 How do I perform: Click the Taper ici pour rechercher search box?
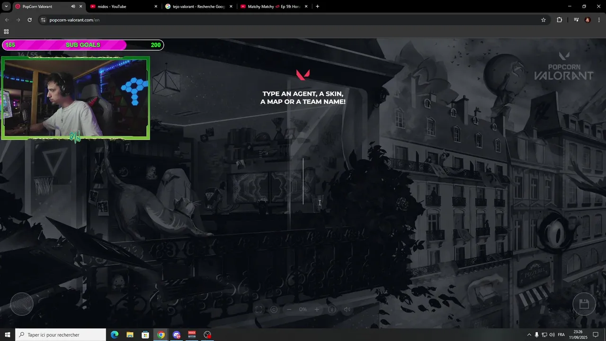(x=61, y=335)
